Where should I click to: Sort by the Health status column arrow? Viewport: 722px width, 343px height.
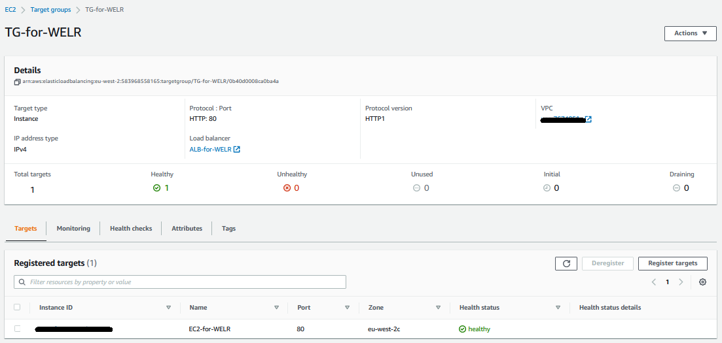tap(558, 308)
